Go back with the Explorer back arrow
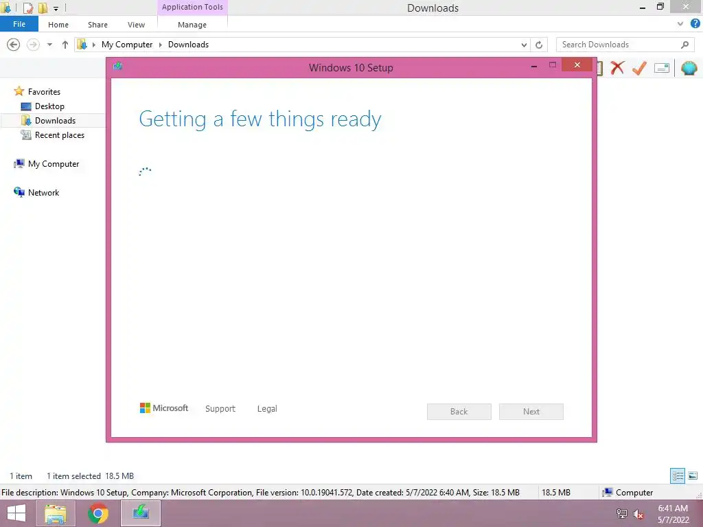The width and height of the screenshot is (703, 527). point(14,45)
